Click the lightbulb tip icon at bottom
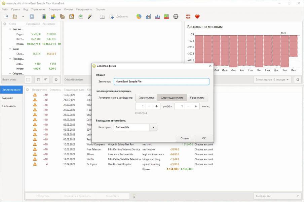The image size is (304, 202). pyautogui.click(x=134, y=196)
